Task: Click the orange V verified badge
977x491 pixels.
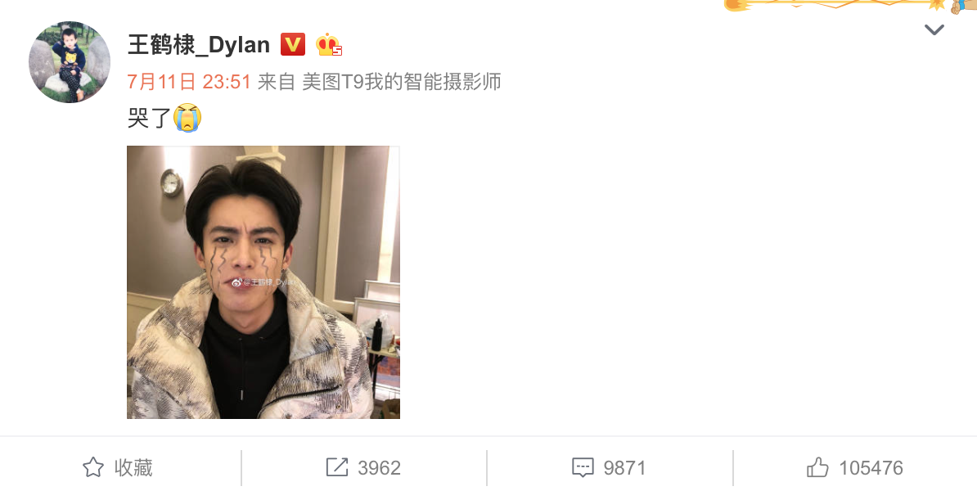Action: 292,44
